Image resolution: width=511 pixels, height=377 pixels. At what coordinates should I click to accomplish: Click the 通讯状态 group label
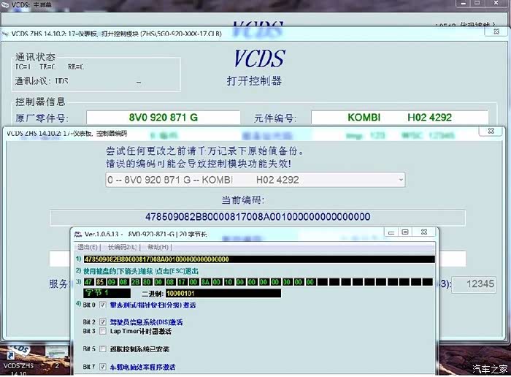[x=35, y=57]
